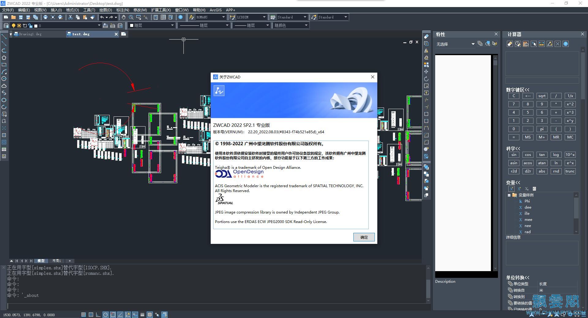Click the Clear eraser icon in calculator

pyautogui.click(x=510, y=44)
